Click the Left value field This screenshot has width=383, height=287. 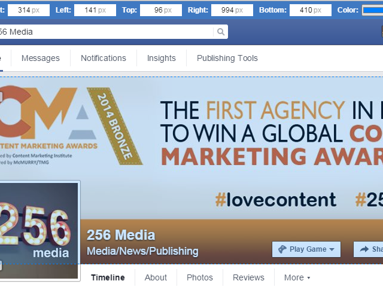pos(95,10)
